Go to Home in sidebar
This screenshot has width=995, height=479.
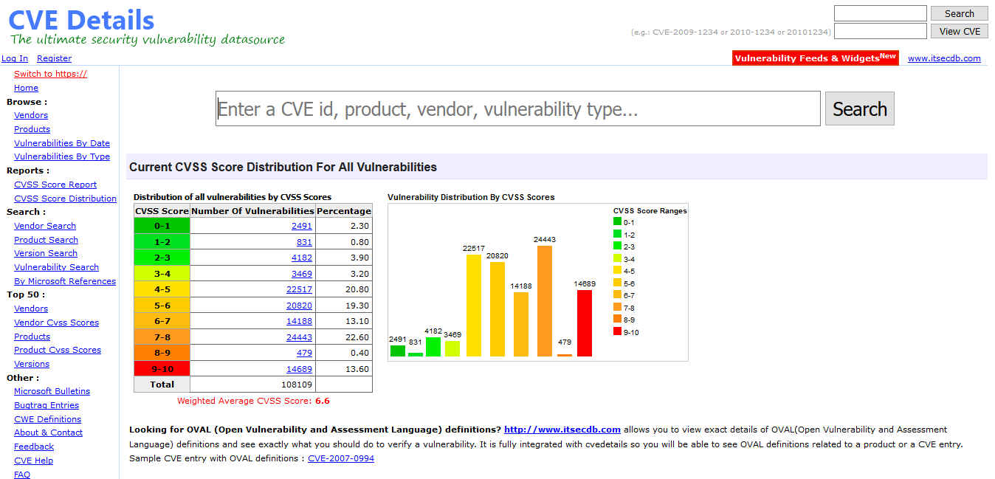[26, 88]
